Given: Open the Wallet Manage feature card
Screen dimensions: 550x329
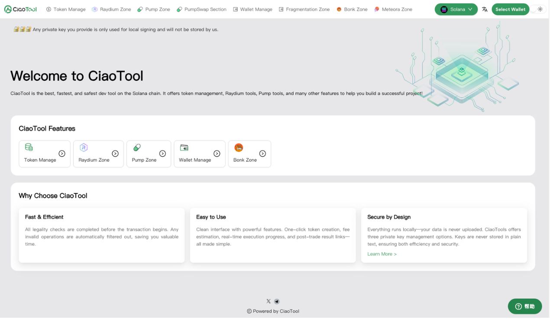Looking at the screenshot, I should click(x=200, y=154).
